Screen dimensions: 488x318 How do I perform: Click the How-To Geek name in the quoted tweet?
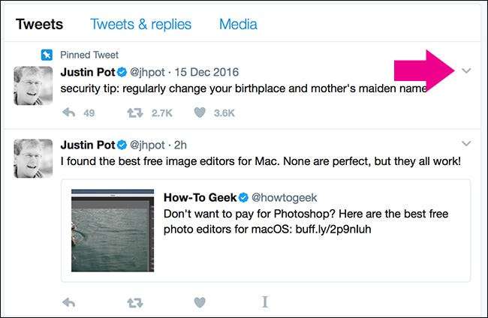pyautogui.click(x=199, y=197)
